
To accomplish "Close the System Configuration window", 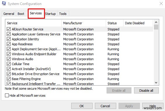I will click(161, 4).
